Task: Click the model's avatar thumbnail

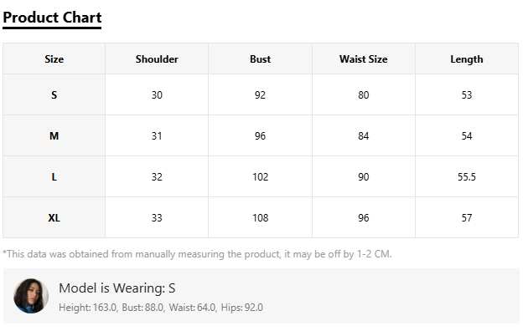Action: [x=31, y=296]
